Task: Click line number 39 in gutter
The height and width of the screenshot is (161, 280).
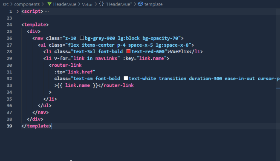Action: pyautogui.click(x=9, y=126)
